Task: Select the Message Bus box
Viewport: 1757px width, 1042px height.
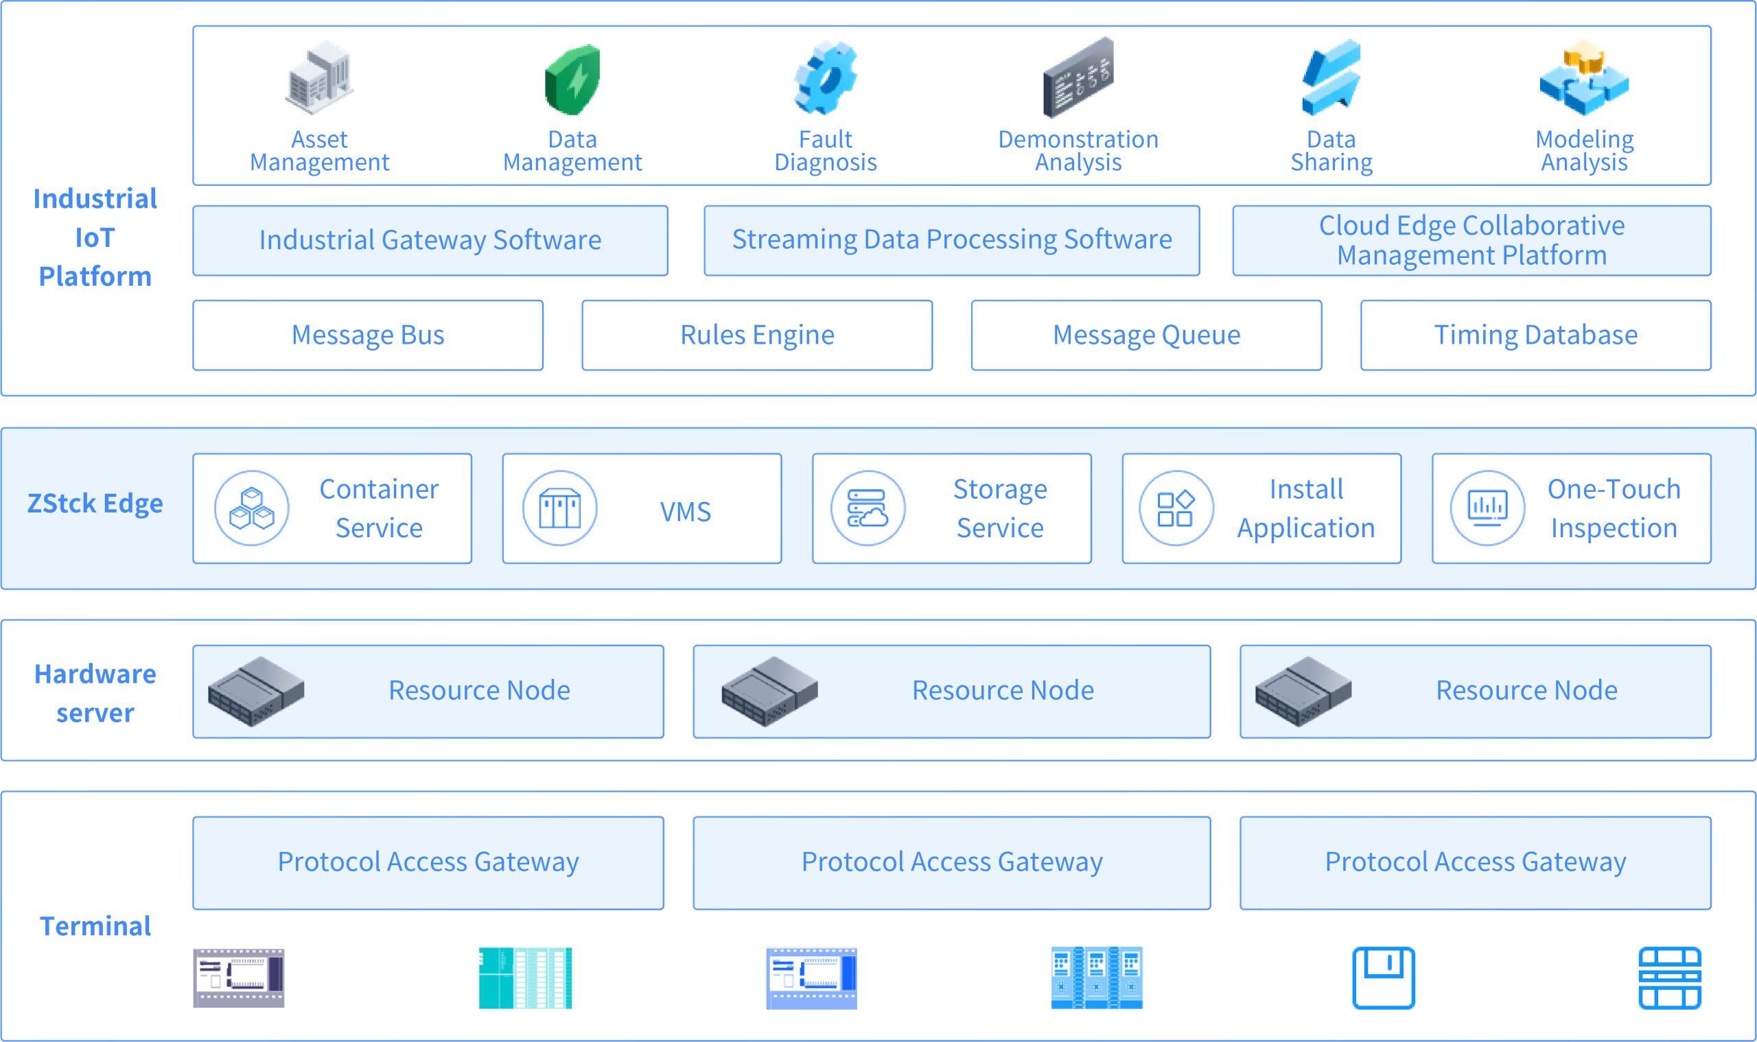Action: (x=367, y=335)
